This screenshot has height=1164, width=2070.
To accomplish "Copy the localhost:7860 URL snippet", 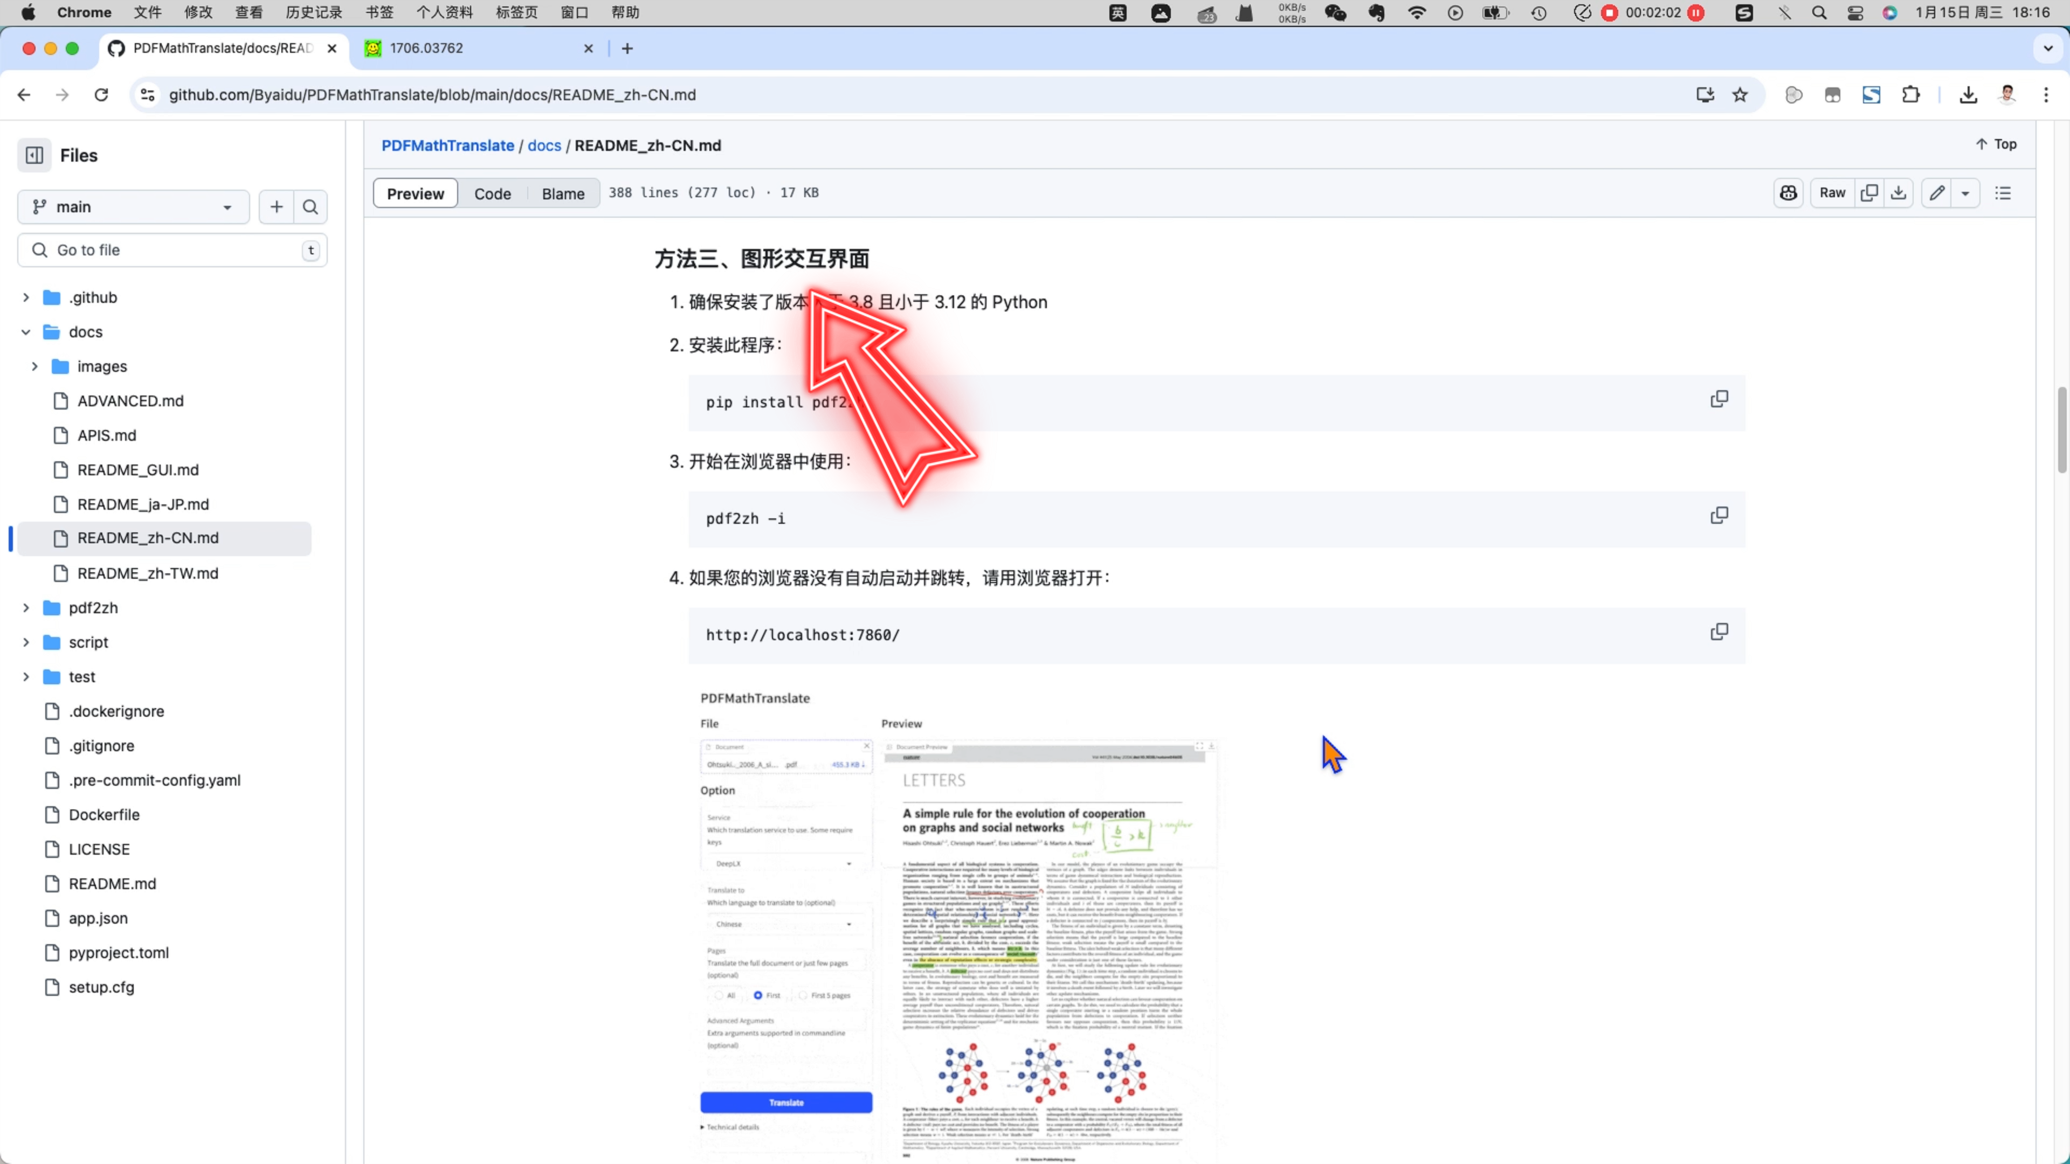I will [1719, 632].
